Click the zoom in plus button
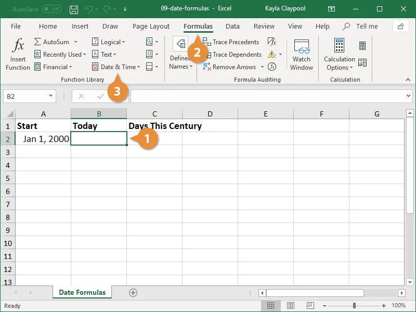Screen dimensions: 416x312 [x=384, y=306]
